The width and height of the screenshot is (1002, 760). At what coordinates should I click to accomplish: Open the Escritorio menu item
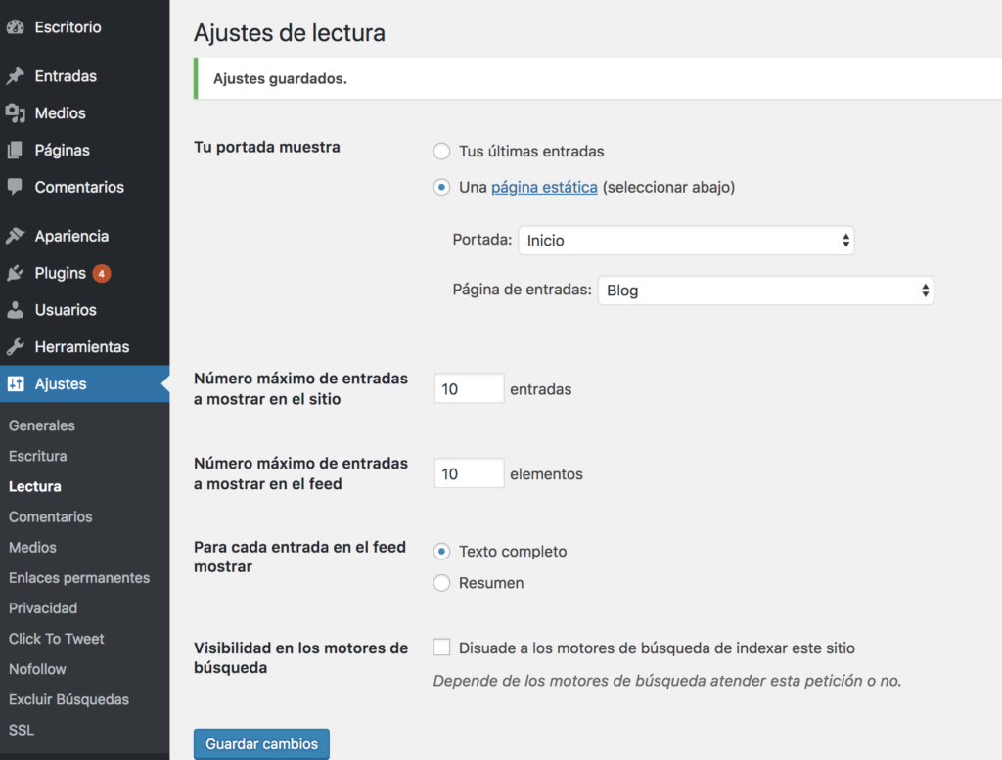[68, 26]
